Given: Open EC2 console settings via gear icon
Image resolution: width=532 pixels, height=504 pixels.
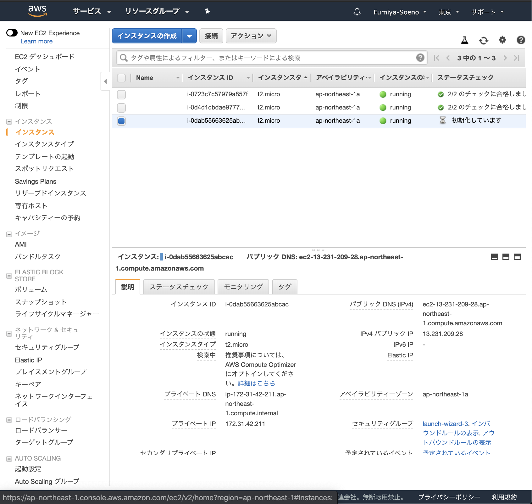Looking at the screenshot, I should [x=502, y=40].
